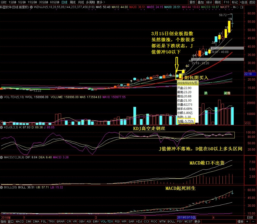The height and width of the screenshot is (224, 257).
Task: Click the panel layout icon near MA377
Action: (242, 7)
